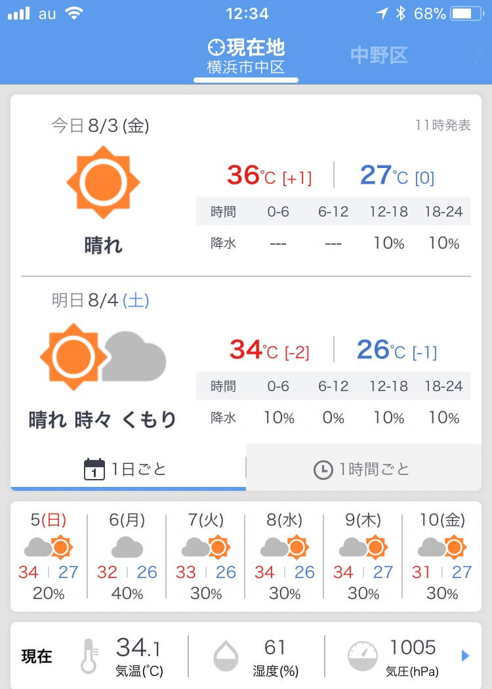Tap the humidity droplet icon
Image resolution: width=492 pixels, height=689 pixels.
pos(226,656)
